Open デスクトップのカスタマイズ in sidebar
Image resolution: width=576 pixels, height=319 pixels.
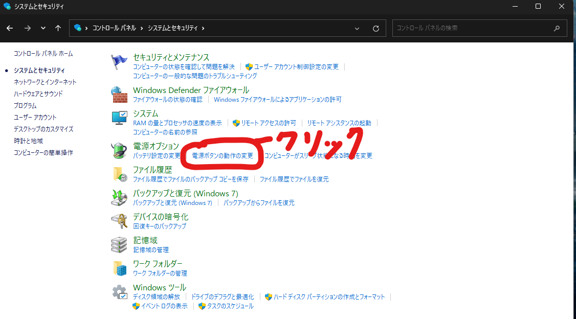click(x=43, y=129)
